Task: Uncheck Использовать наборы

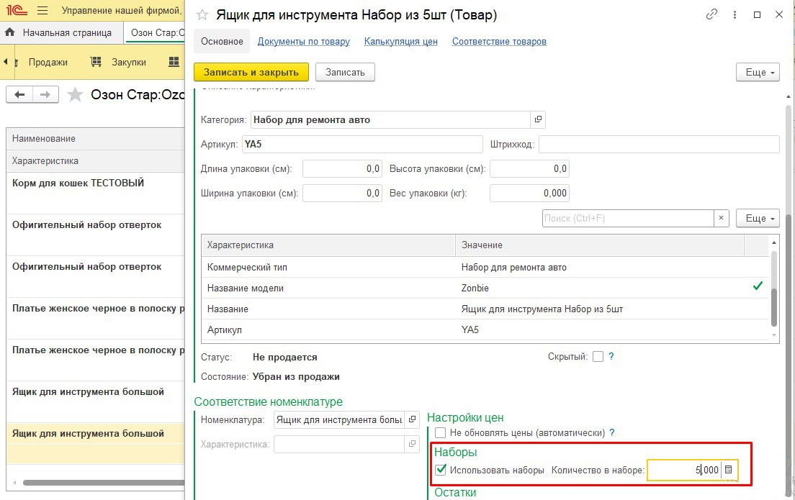Action: pyautogui.click(x=441, y=470)
